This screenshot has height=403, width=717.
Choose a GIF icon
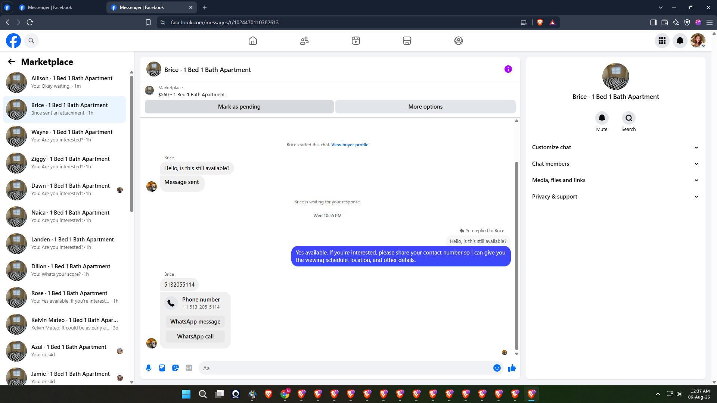pos(189,368)
